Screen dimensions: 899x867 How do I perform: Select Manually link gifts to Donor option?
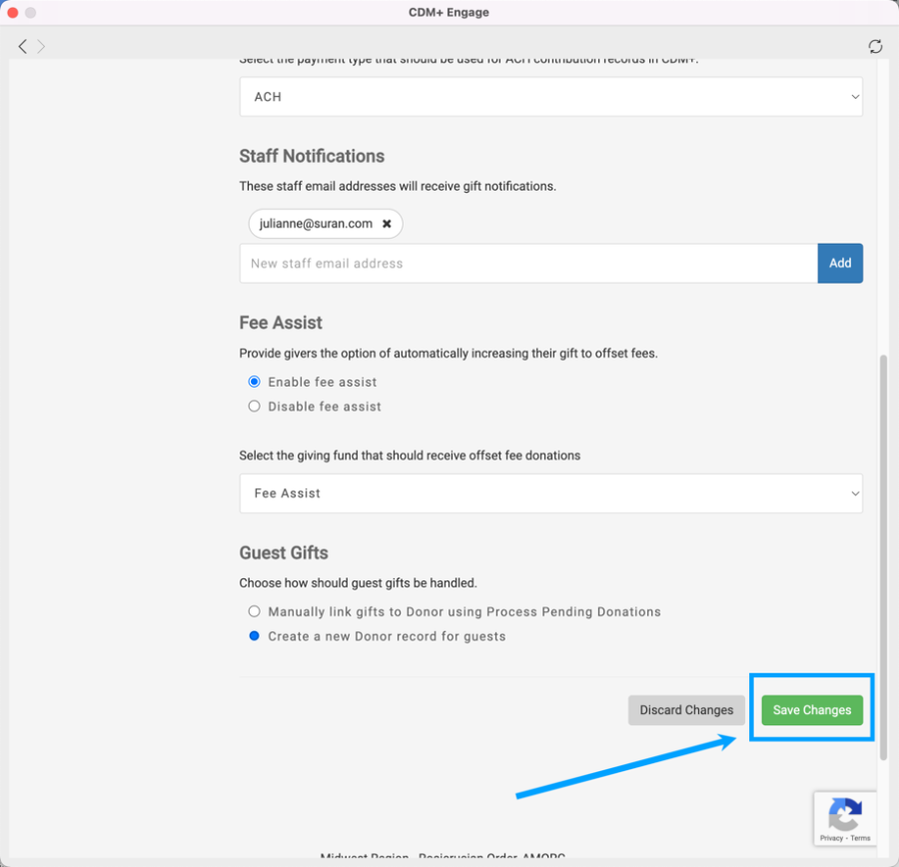coord(254,611)
